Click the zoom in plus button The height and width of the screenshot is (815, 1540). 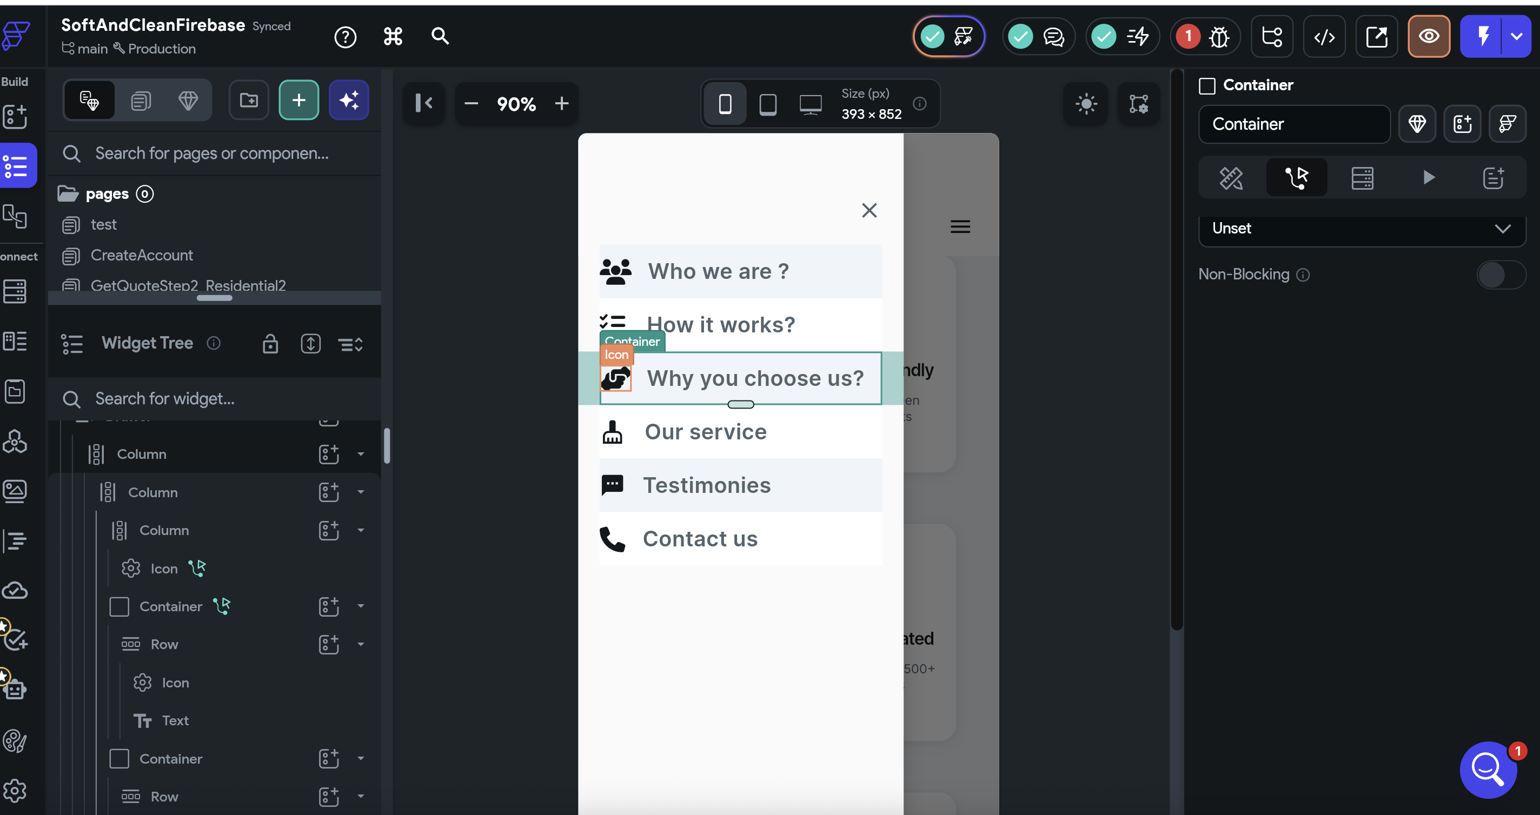click(561, 104)
